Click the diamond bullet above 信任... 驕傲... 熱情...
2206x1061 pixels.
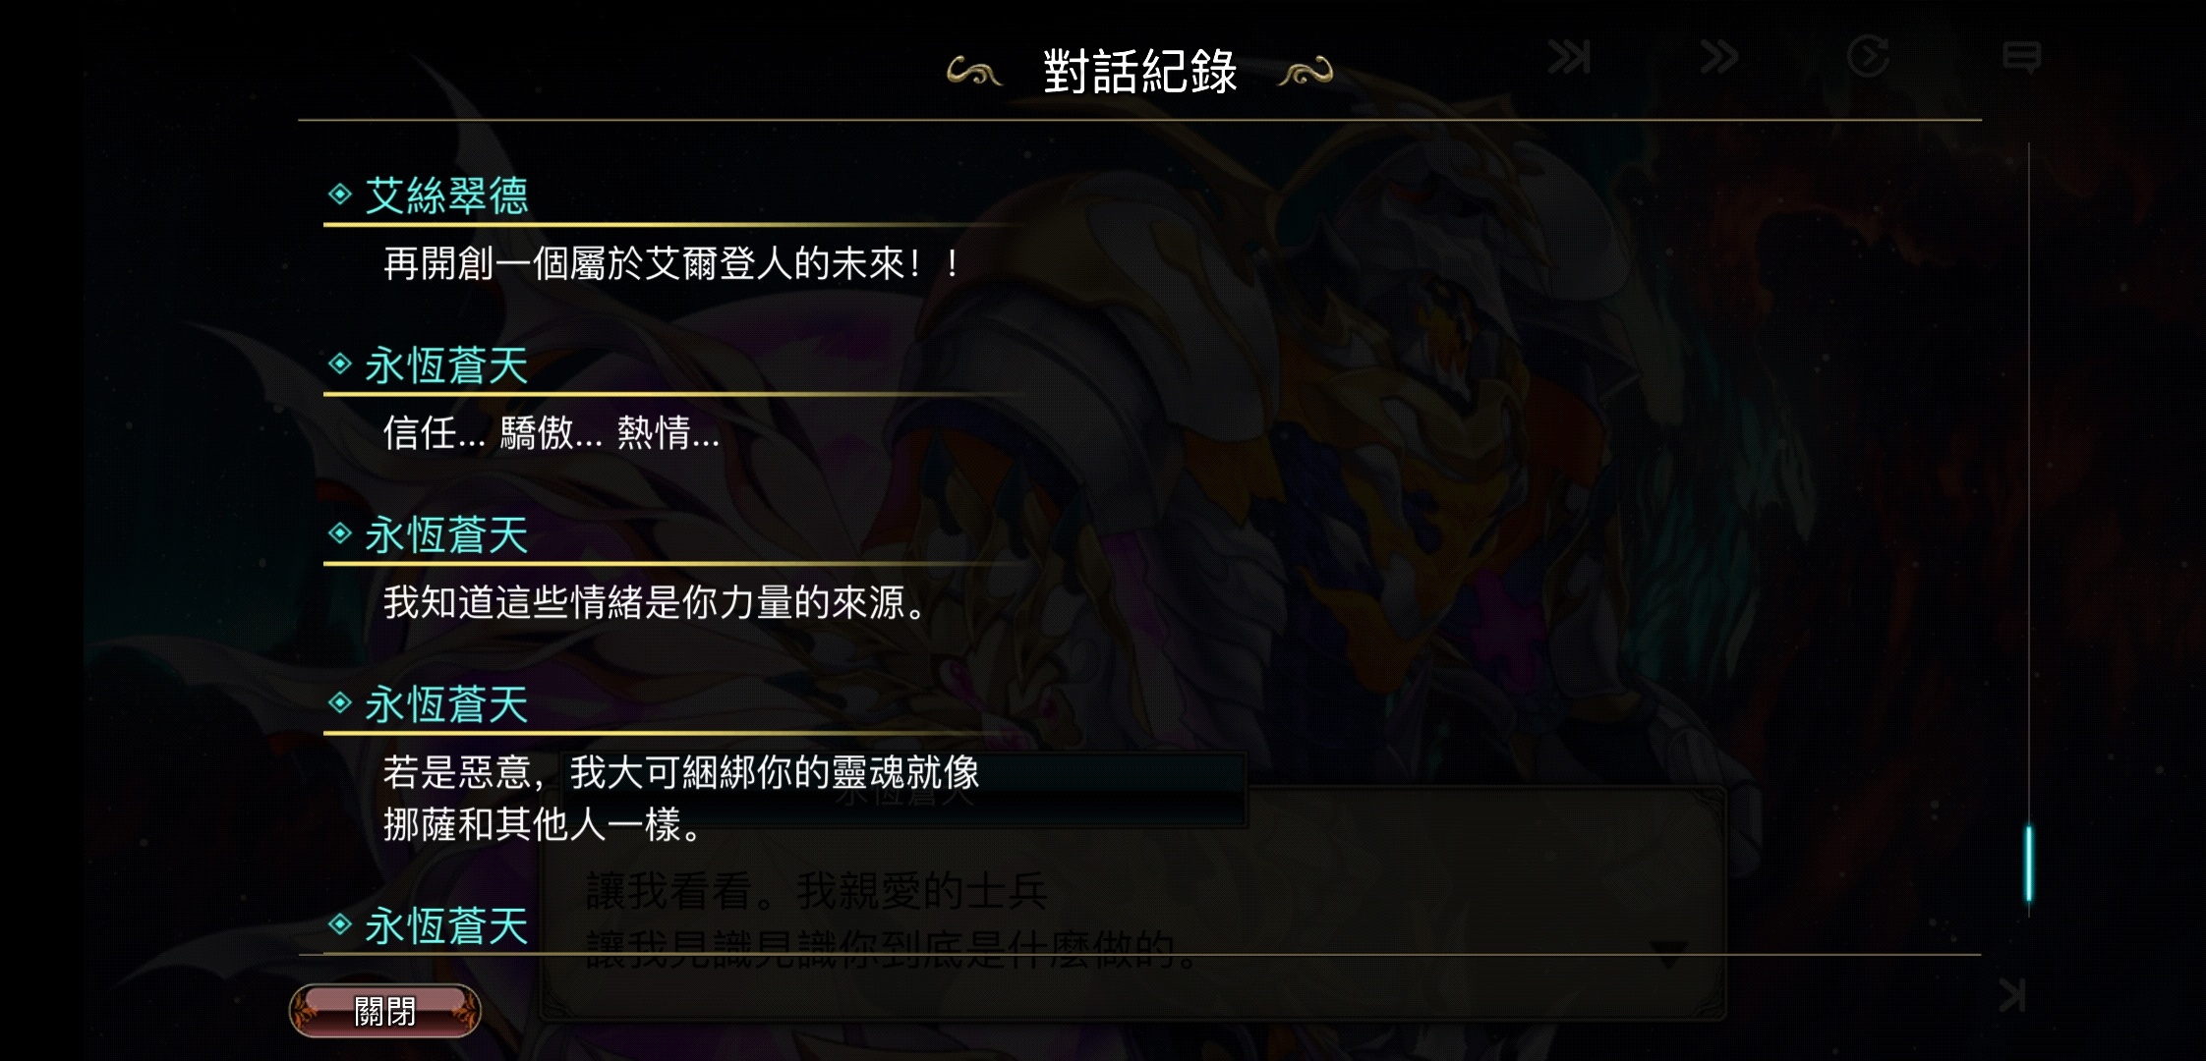coord(340,364)
